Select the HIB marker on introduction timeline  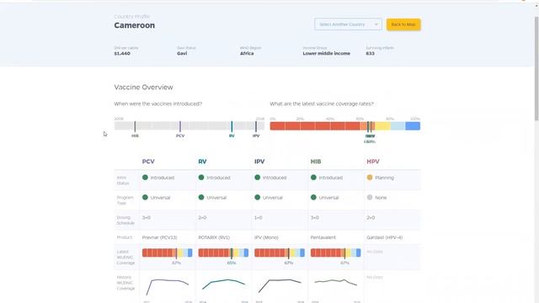[x=135, y=126]
